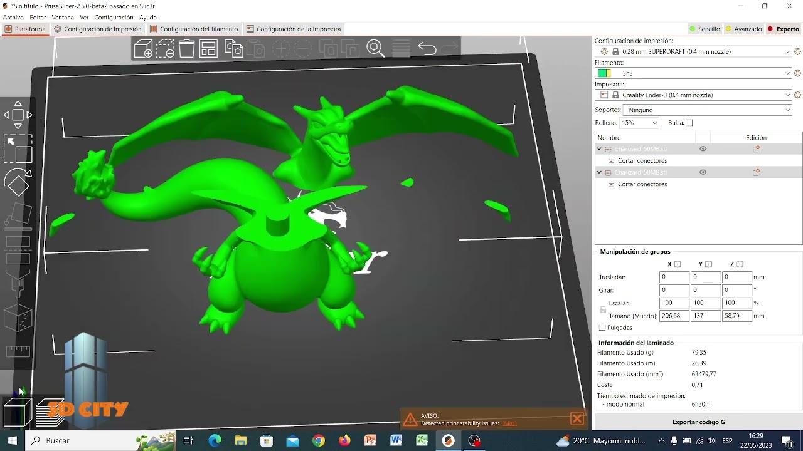The width and height of the screenshot is (803, 451).
Task: Enable the Balsa checkbox
Action: [689, 123]
